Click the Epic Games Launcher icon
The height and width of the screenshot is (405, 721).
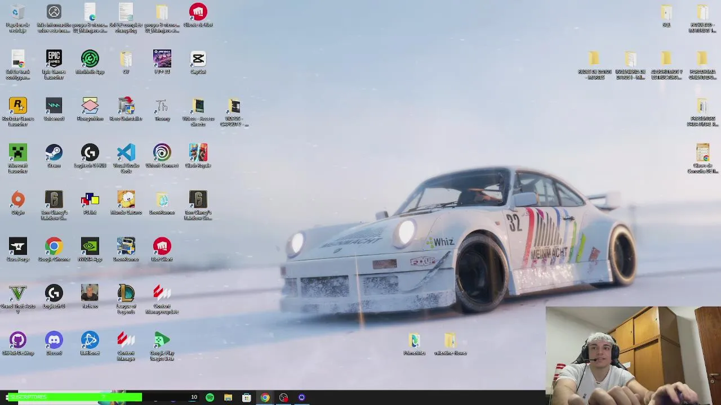[54, 65]
